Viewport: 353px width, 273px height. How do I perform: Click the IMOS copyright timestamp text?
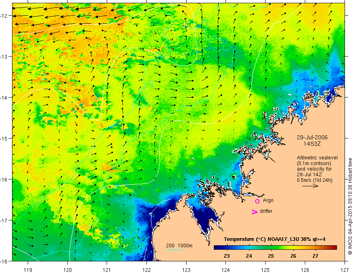tap(350, 206)
